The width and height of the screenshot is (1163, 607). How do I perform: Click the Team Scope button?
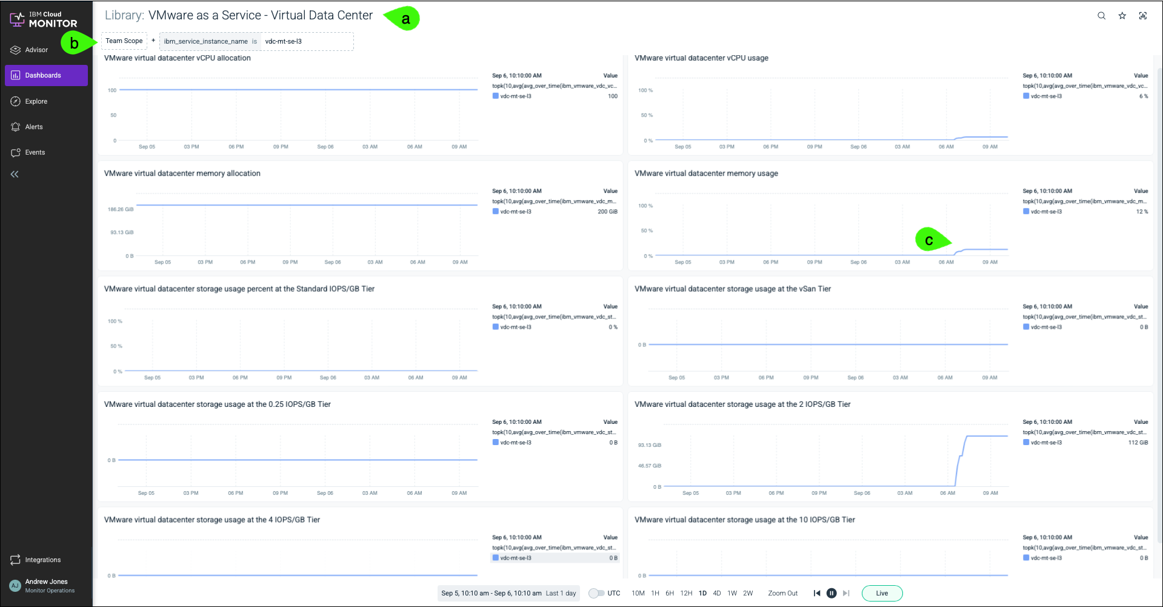(x=124, y=41)
